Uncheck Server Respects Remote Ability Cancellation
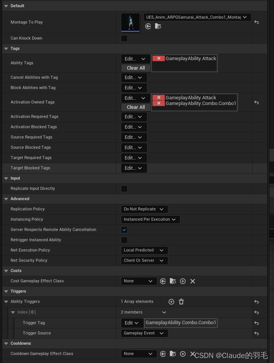Viewport: 274px width, 363px height. [x=124, y=230]
